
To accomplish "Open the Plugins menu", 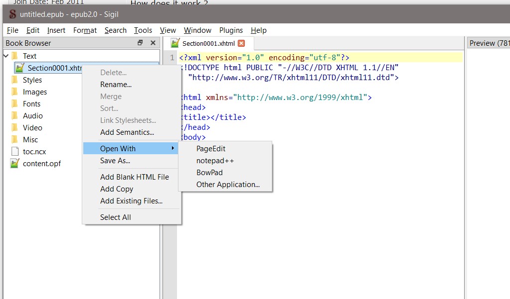I will point(231,30).
